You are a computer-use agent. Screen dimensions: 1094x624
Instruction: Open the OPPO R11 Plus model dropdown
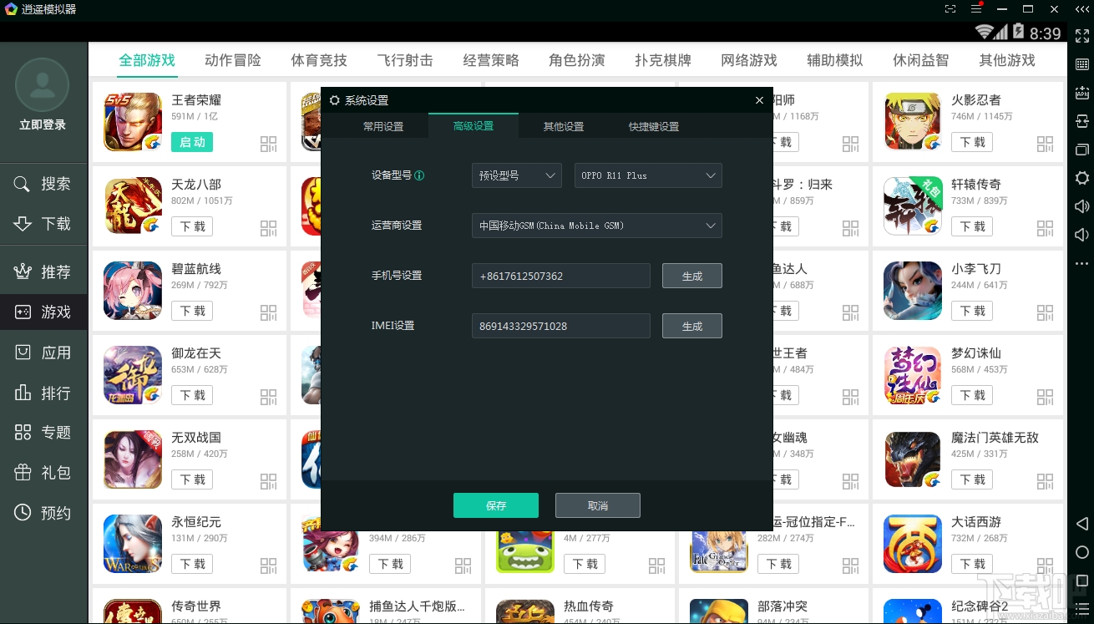pos(648,175)
